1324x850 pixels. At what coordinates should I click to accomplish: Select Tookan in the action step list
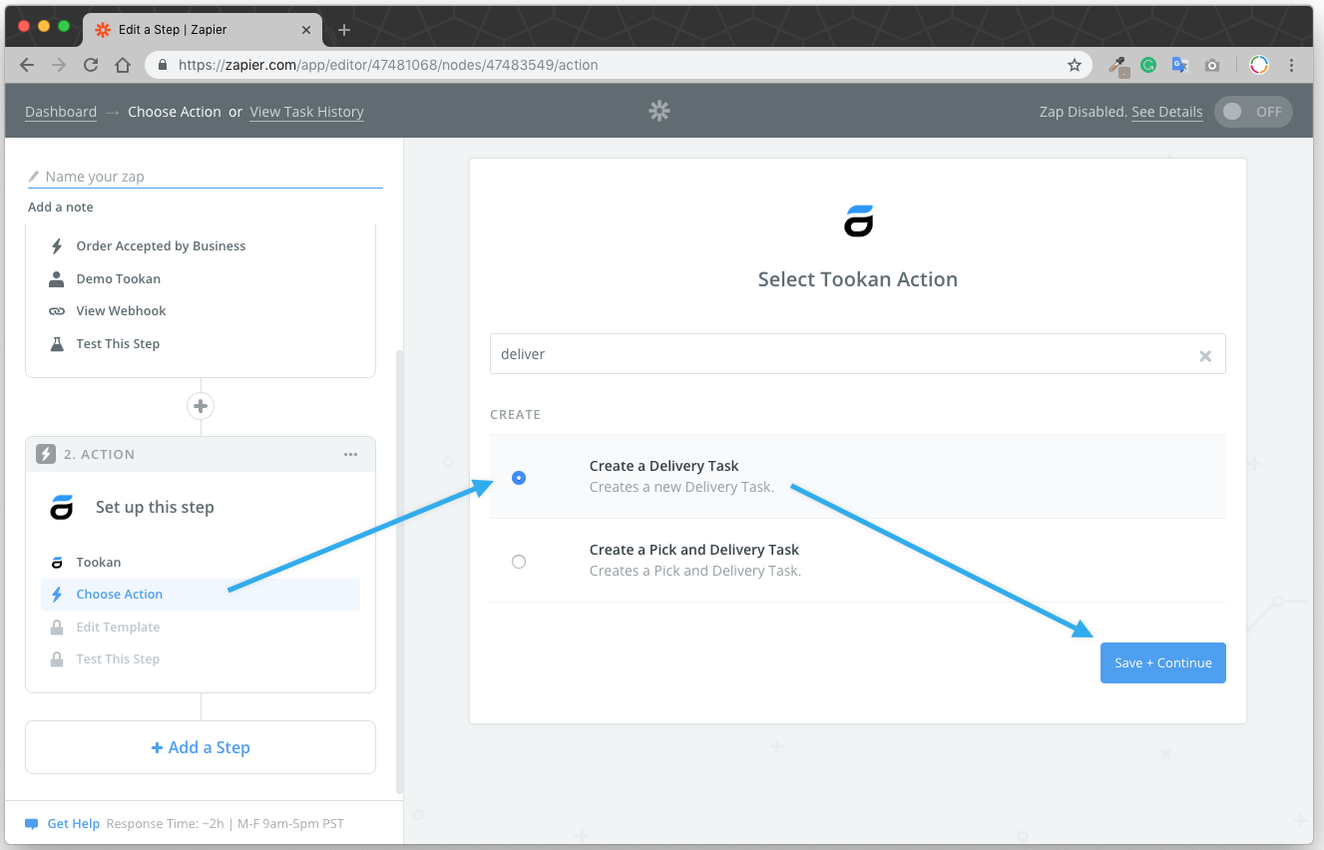click(99, 563)
